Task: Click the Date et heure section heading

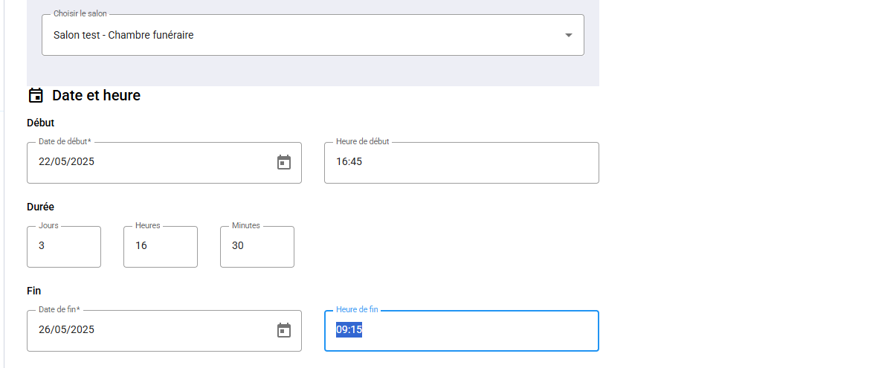Action: pos(97,95)
